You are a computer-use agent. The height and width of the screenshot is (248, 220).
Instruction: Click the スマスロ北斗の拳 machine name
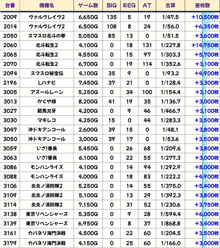tap(47, 36)
